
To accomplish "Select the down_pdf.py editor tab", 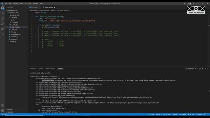I will (49, 7).
